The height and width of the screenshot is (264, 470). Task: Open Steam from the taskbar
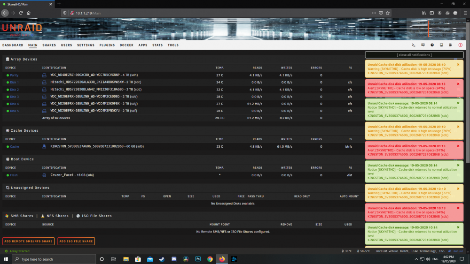coord(162,259)
